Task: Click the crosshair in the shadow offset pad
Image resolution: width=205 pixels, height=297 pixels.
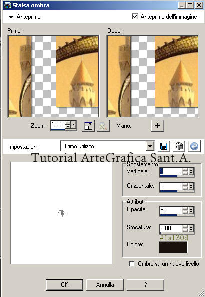Action: coord(61,213)
